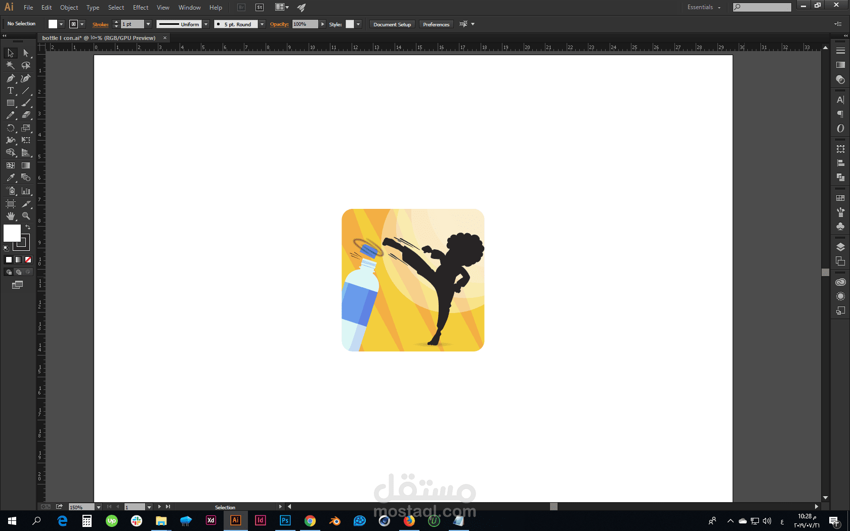Select the Curvature tool
The height and width of the screenshot is (531, 850).
pyautogui.click(x=26, y=78)
